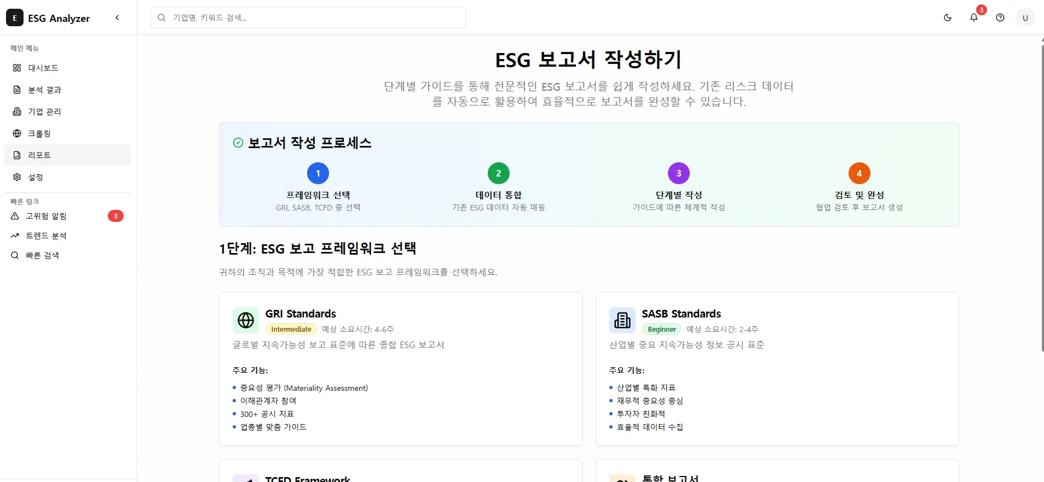
Task: Click the '효율적 데이터 수집' list item
Action: coord(650,427)
